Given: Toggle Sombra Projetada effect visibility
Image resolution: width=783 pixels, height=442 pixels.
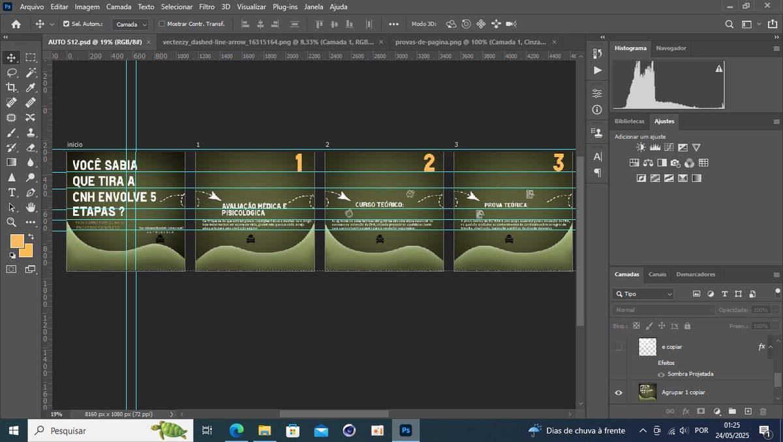Looking at the screenshot, I should tap(662, 374).
